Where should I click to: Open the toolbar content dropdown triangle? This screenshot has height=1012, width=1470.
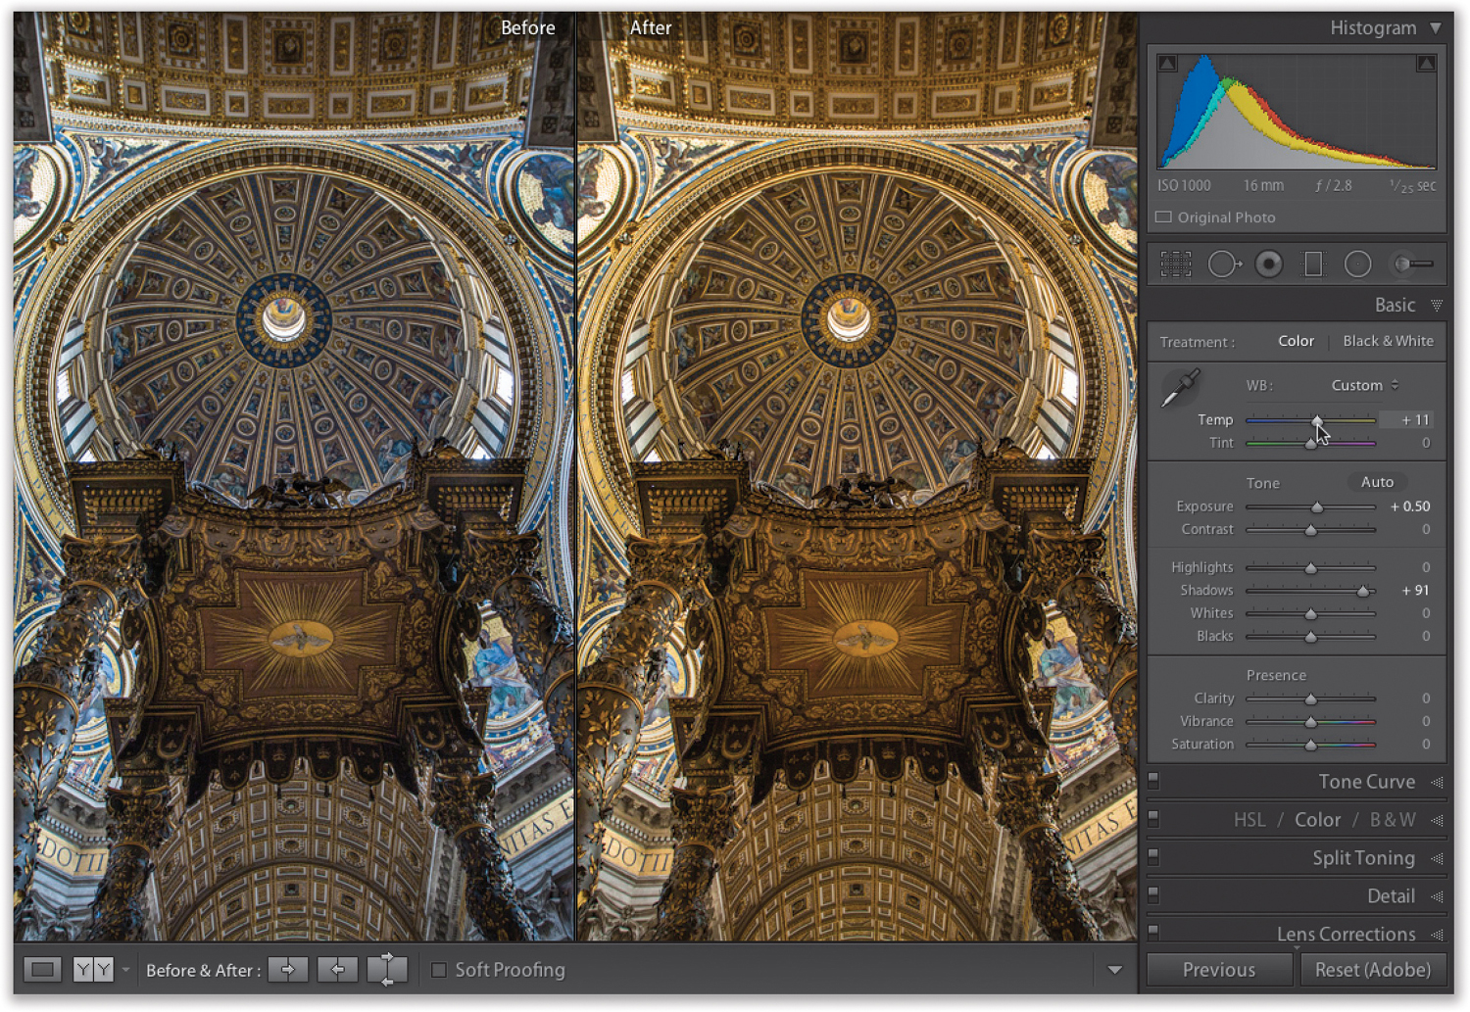(x=1114, y=970)
